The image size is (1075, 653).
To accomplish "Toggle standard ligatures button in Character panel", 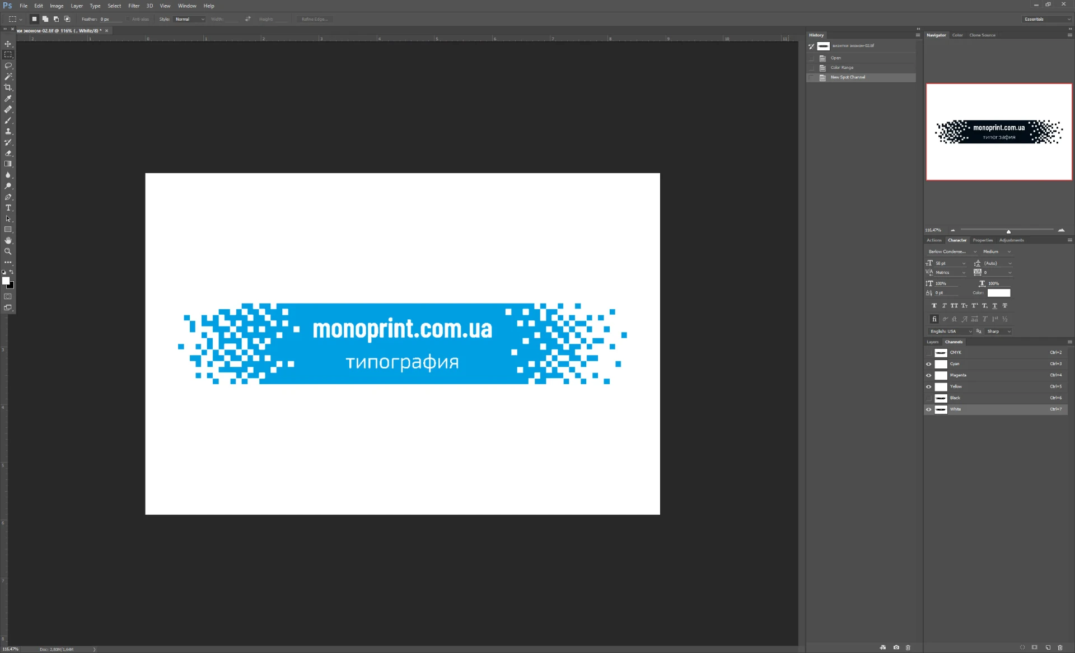I will click(934, 319).
